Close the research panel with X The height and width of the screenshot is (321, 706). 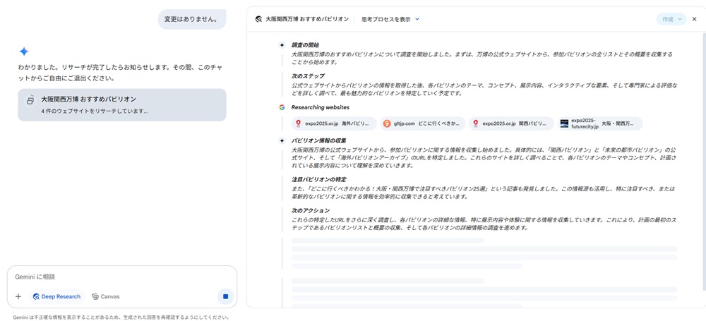[694, 19]
